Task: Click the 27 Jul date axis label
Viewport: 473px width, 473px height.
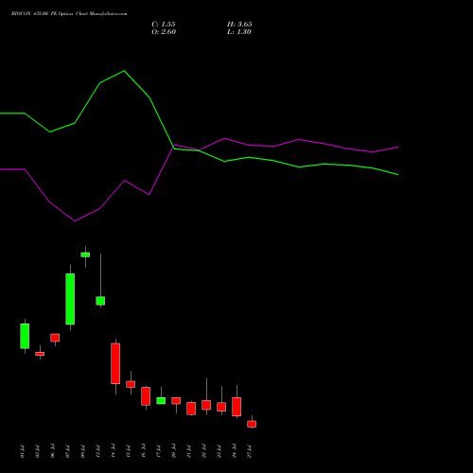Action: tap(249, 451)
